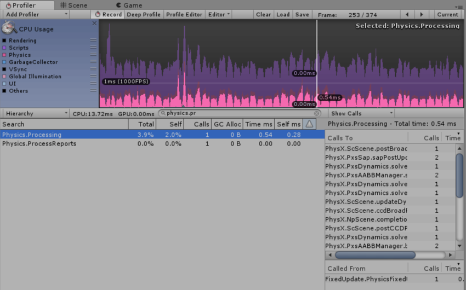The width and height of the screenshot is (466, 290).
Task: Grab reorder handle next to UI
Action: [93, 83]
